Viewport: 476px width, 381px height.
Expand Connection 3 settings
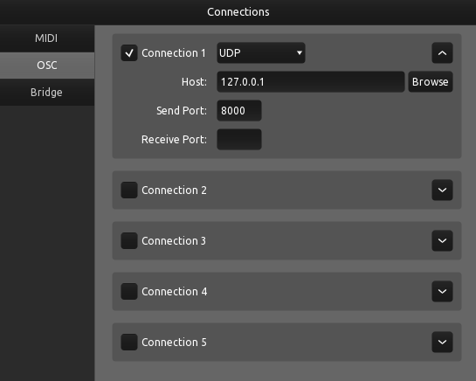(x=442, y=240)
